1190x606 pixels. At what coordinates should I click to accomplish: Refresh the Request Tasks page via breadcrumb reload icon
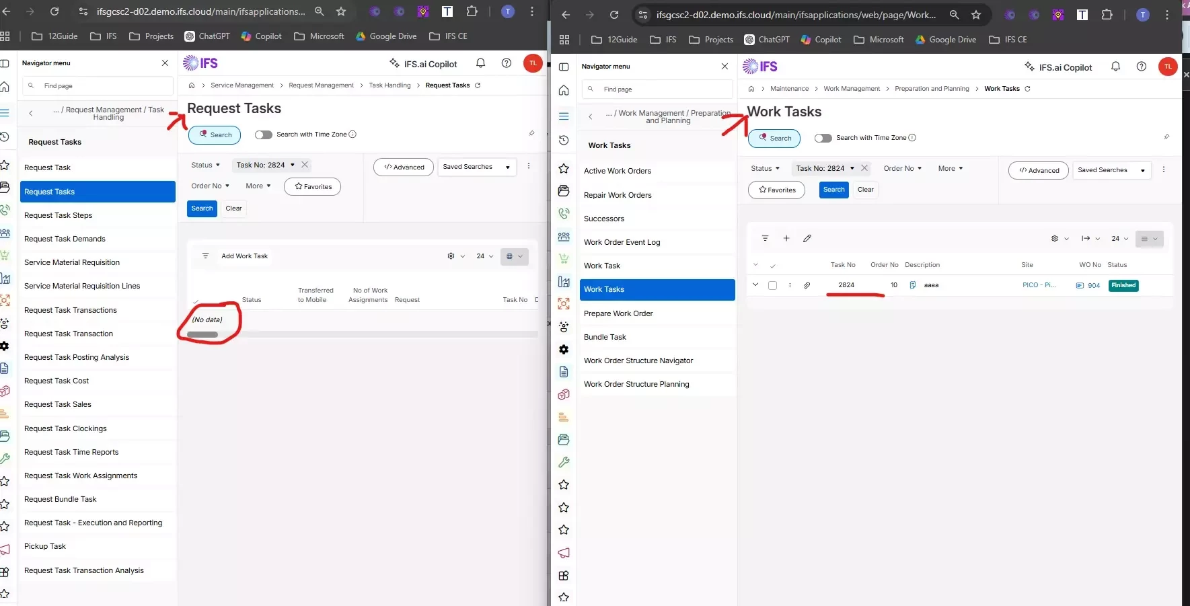tap(478, 85)
